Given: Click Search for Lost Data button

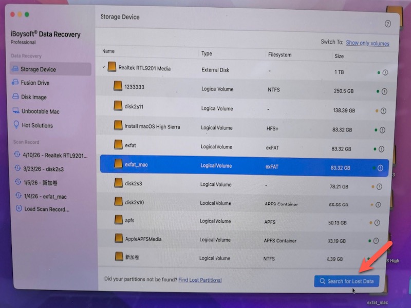Looking at the screenshot, I should click(x=347, y=281).
